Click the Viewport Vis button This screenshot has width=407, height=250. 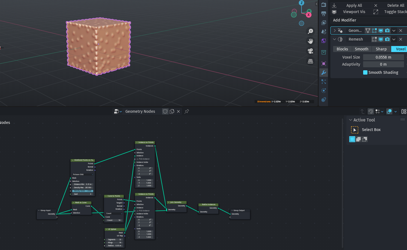click(351, 12)
